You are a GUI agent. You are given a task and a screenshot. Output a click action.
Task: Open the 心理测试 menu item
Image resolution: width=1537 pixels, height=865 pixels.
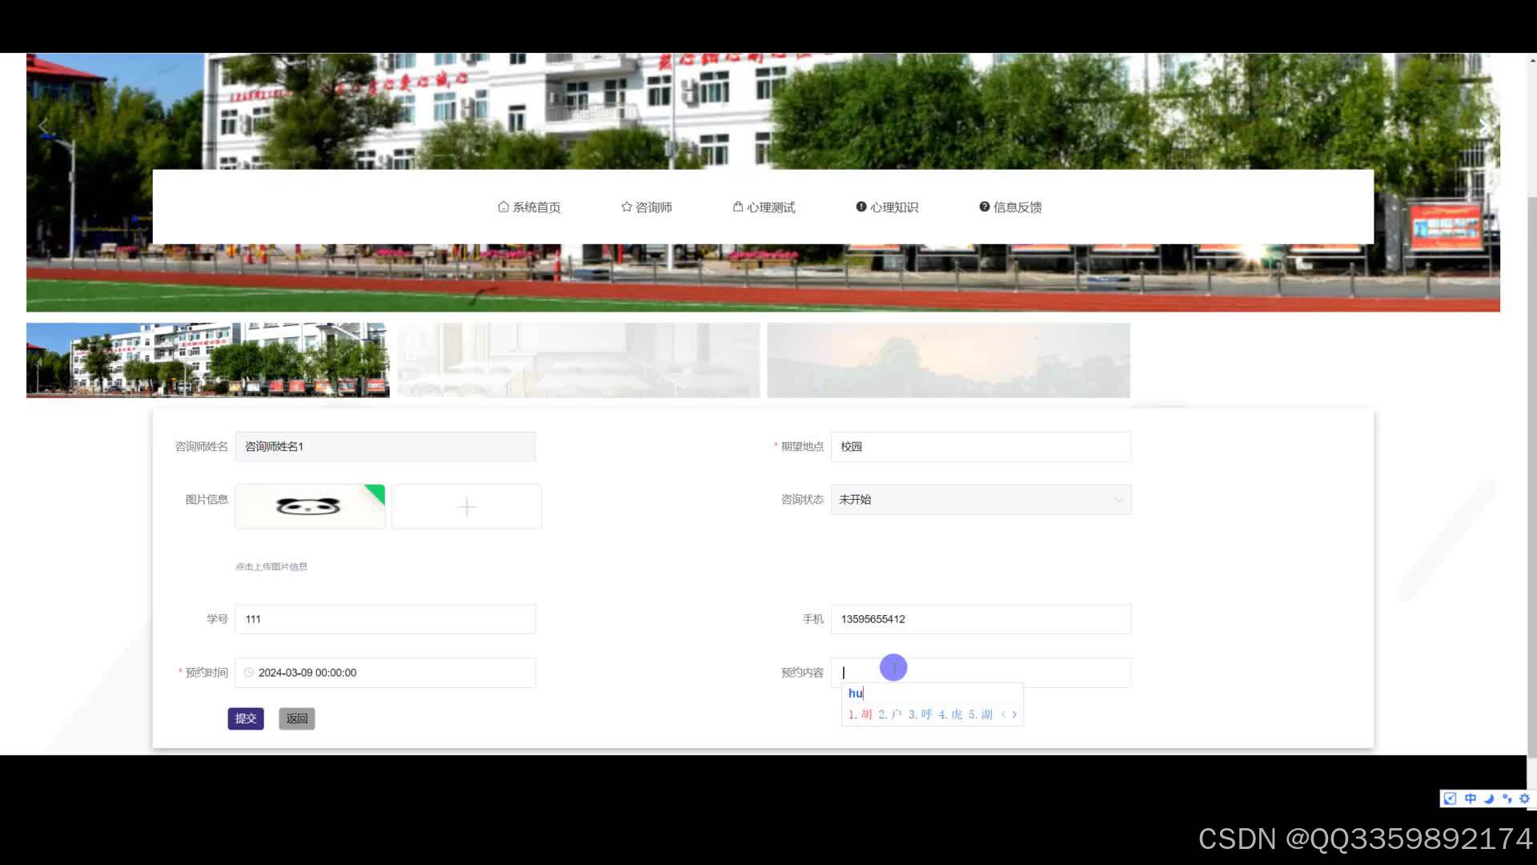tap(764, 207)
